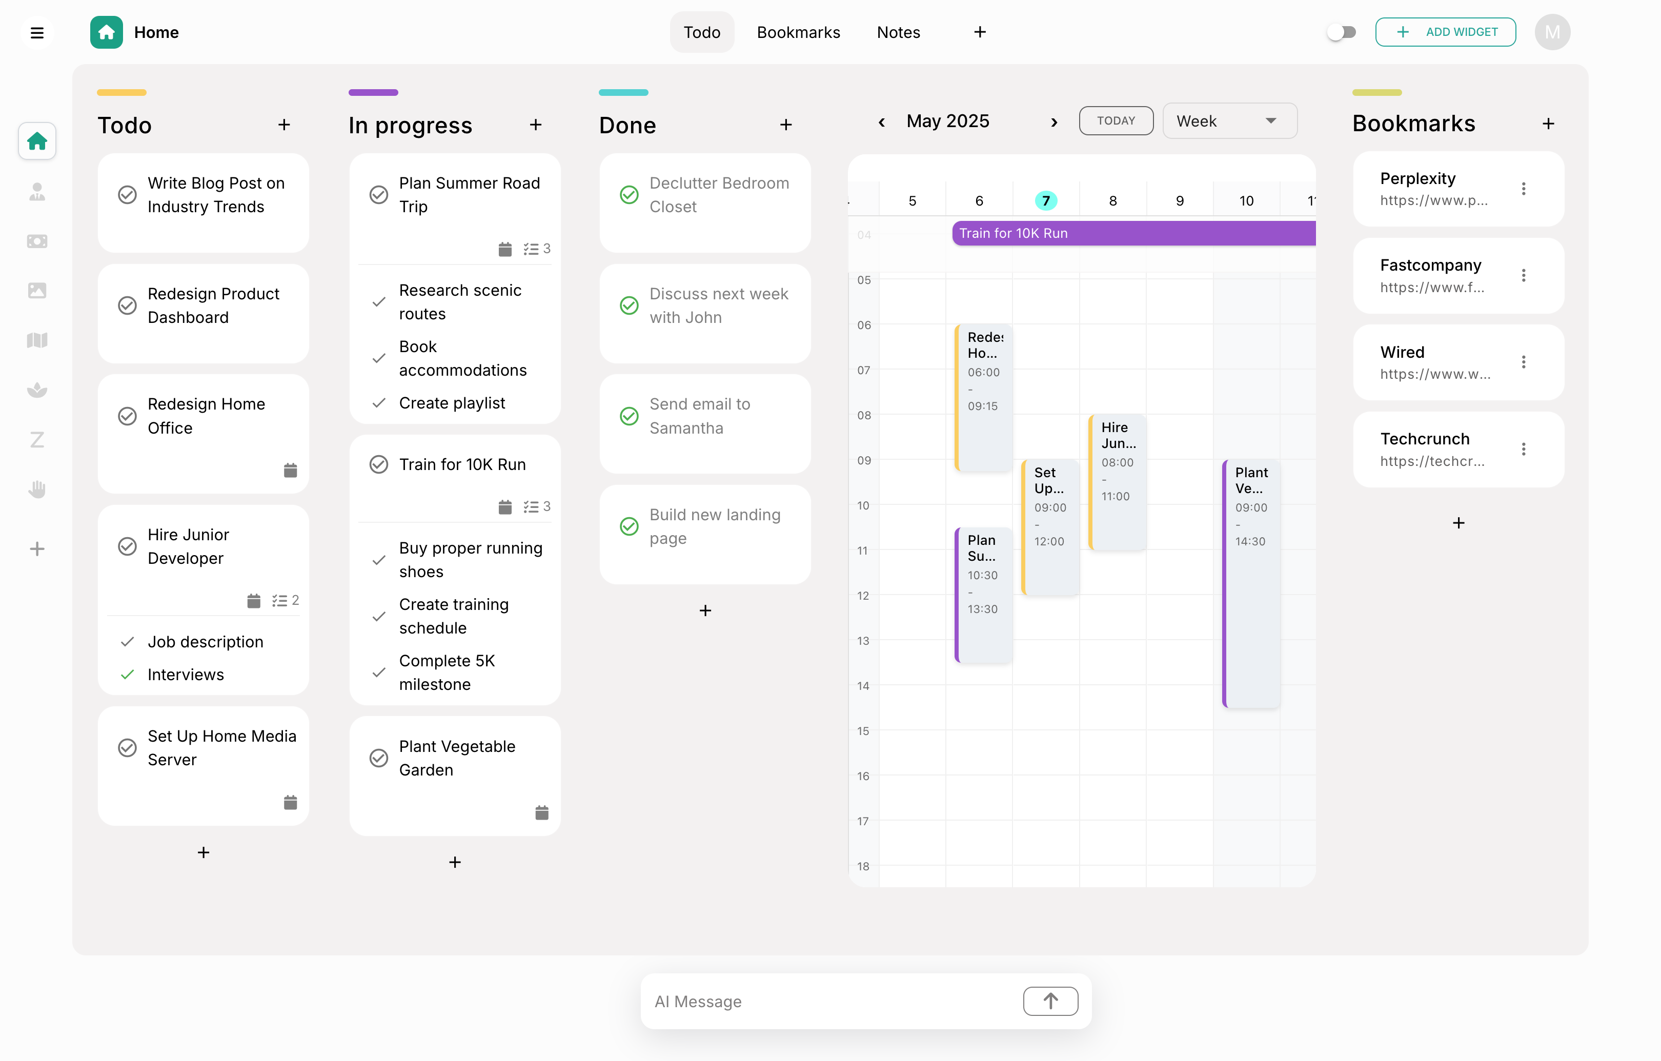Click the ADD WIDGET button

point(1445,32)
